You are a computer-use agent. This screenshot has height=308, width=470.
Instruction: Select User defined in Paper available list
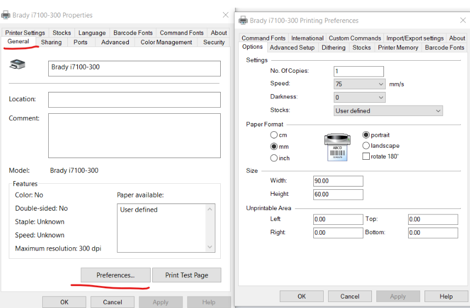click(x=139, y=210)
